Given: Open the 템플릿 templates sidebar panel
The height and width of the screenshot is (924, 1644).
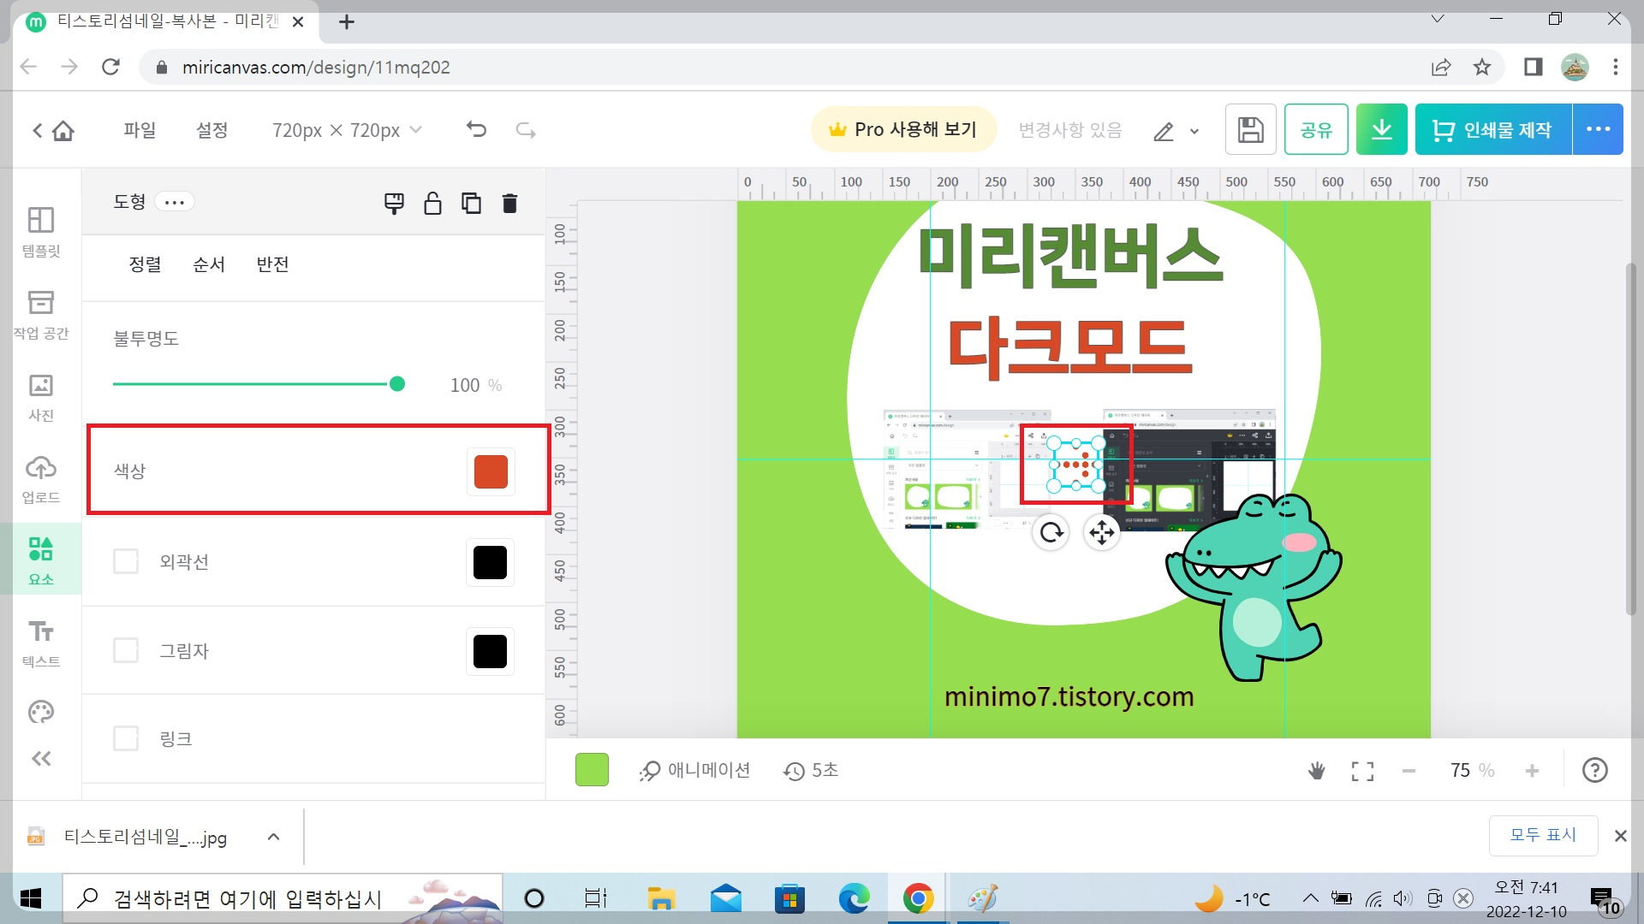Looking at the screenshot, I should pos(41,232).
